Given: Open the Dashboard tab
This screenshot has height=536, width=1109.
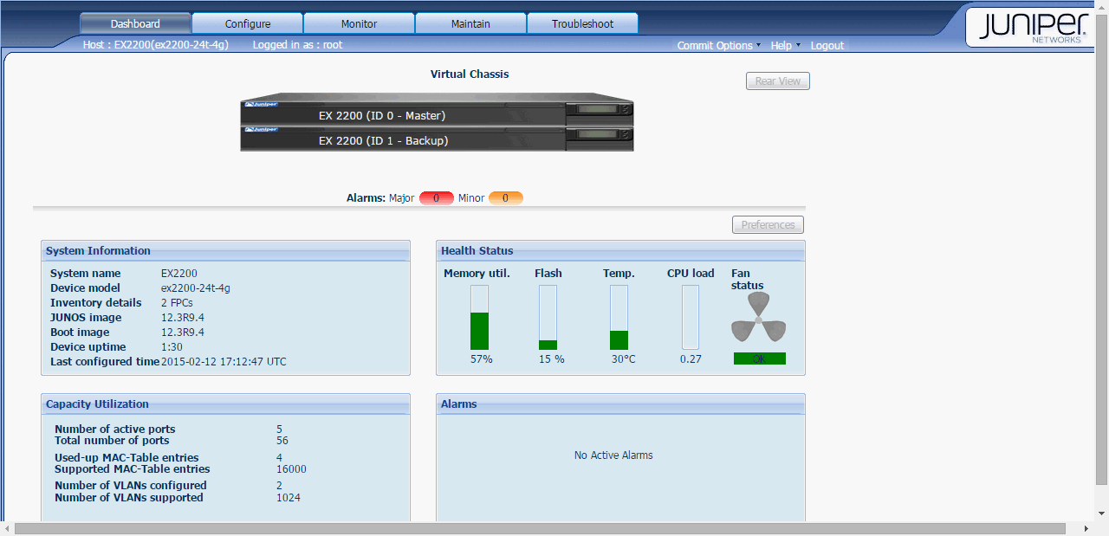Looking at the screenshot, I should click(135, 23).
